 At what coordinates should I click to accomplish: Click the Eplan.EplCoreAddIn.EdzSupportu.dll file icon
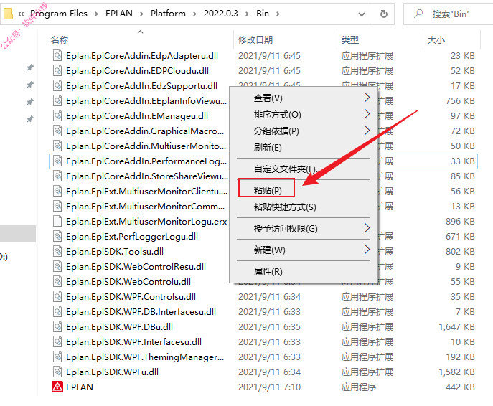[x=57, y=86]
